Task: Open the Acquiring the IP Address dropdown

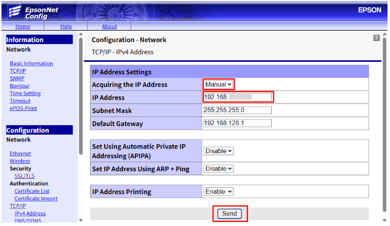Action: coord(219,84)
